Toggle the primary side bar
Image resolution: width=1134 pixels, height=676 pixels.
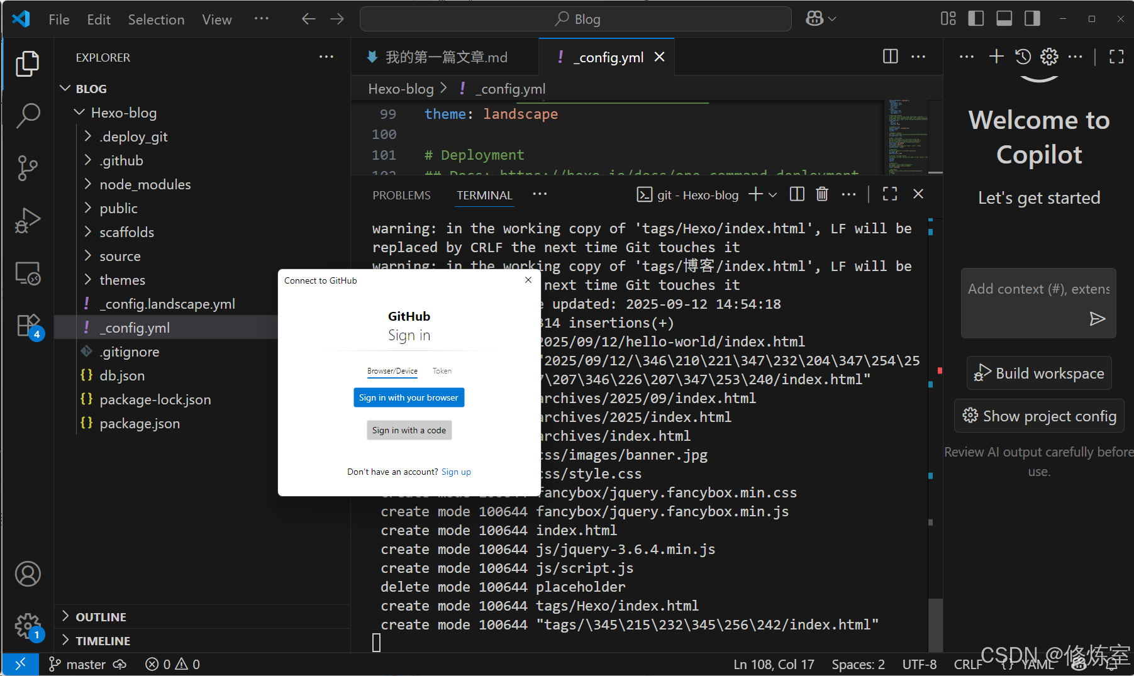pos(976,19)
